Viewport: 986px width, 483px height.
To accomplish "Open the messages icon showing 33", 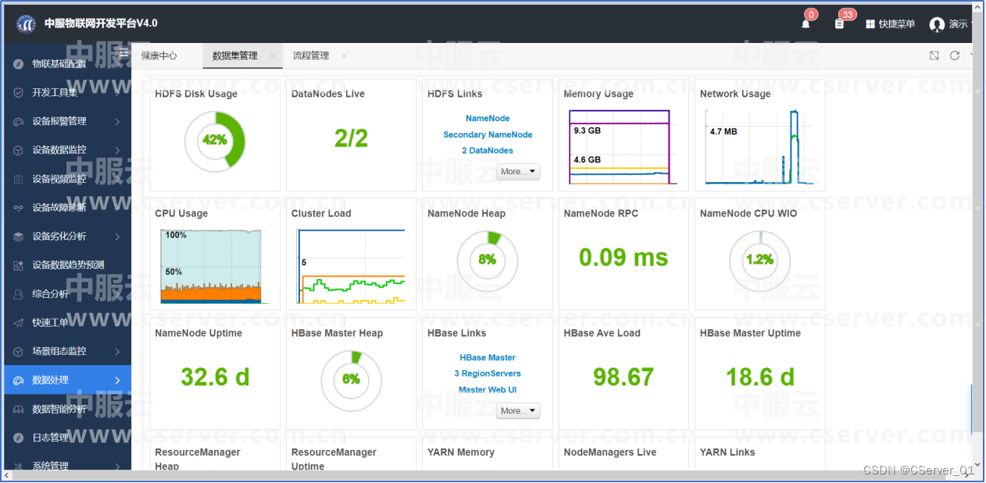I will (839, 24).
